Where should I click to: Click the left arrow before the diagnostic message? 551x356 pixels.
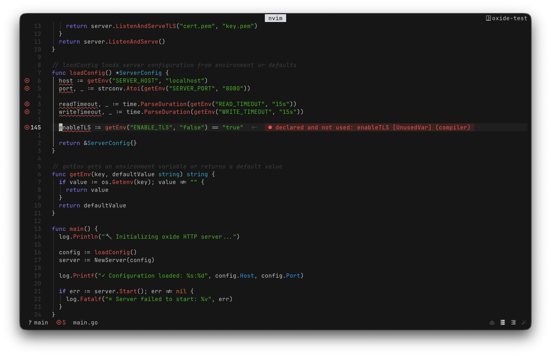click(254, 127)
